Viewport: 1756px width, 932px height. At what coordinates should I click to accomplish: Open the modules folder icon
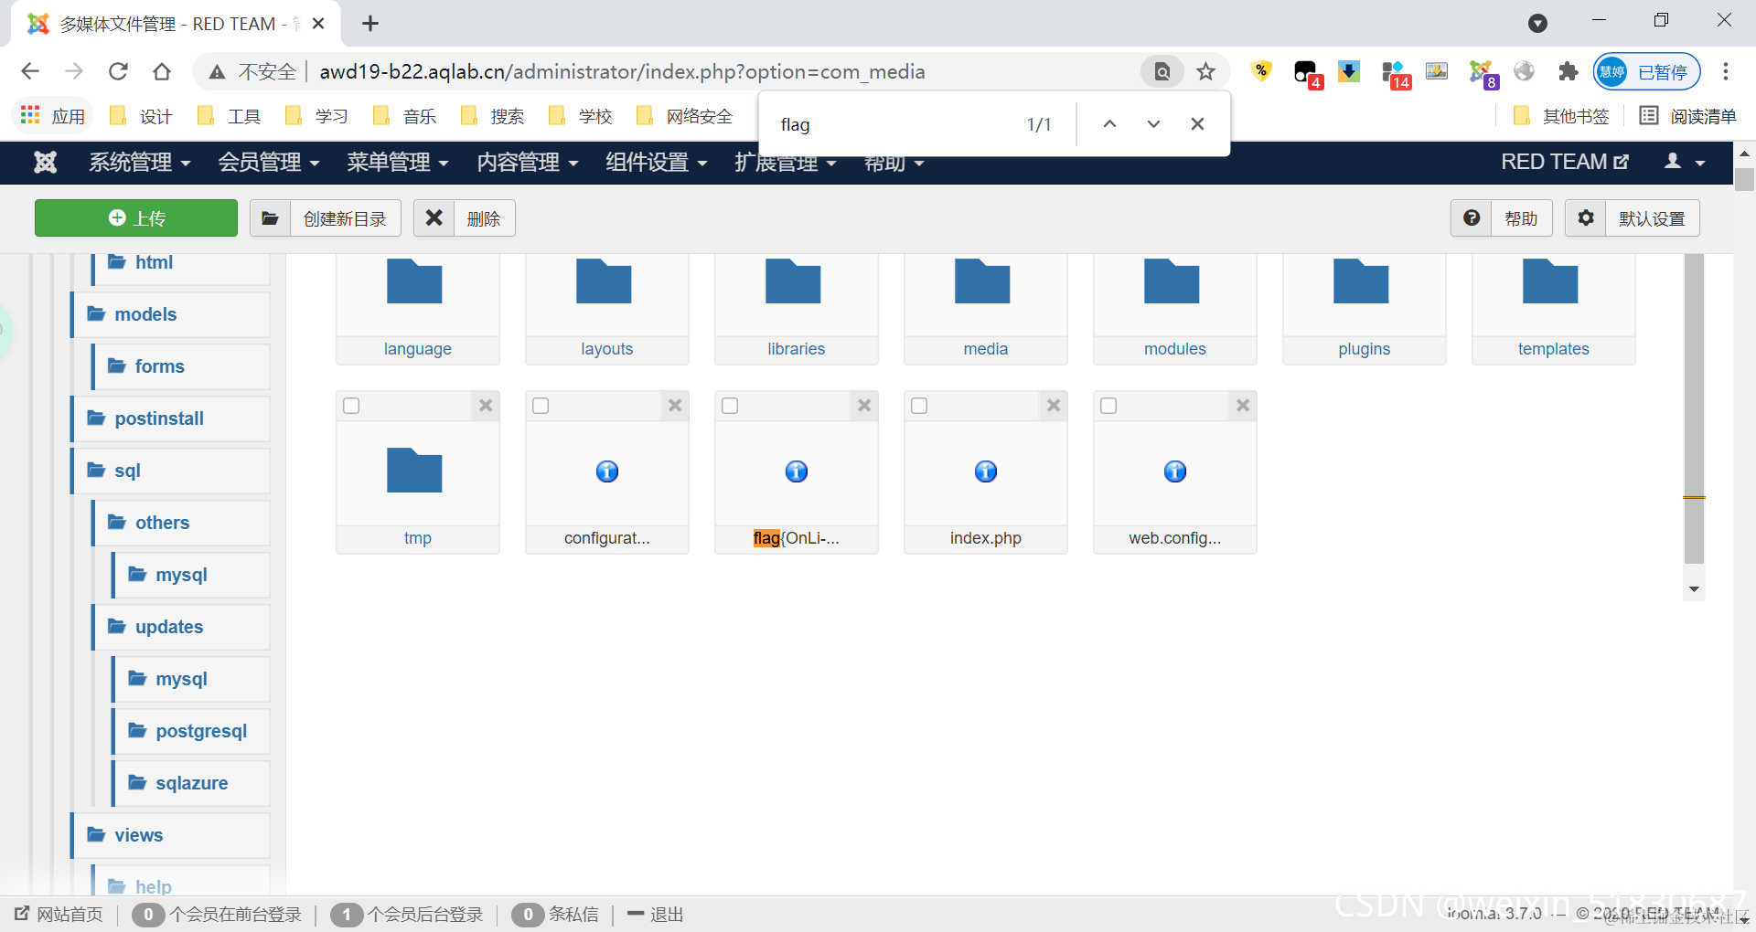pos(1172,281)
